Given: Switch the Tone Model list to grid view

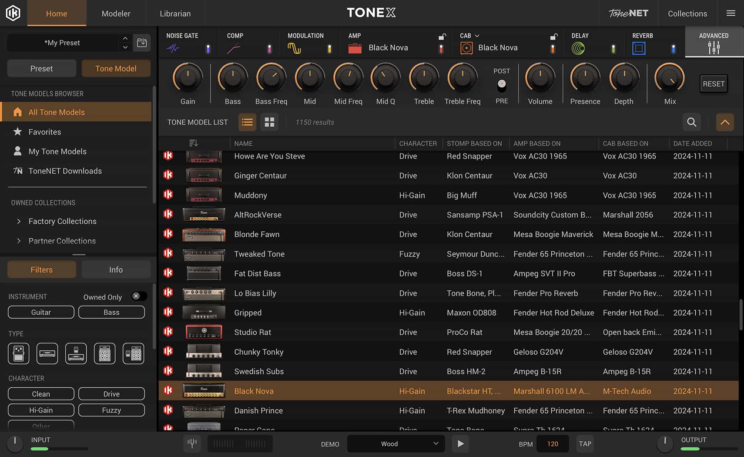Looking at the screenshot, I should click(x=269, y=122).
